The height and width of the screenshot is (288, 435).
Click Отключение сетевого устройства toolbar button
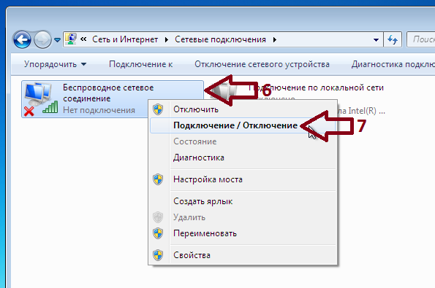tap(262, 64)
